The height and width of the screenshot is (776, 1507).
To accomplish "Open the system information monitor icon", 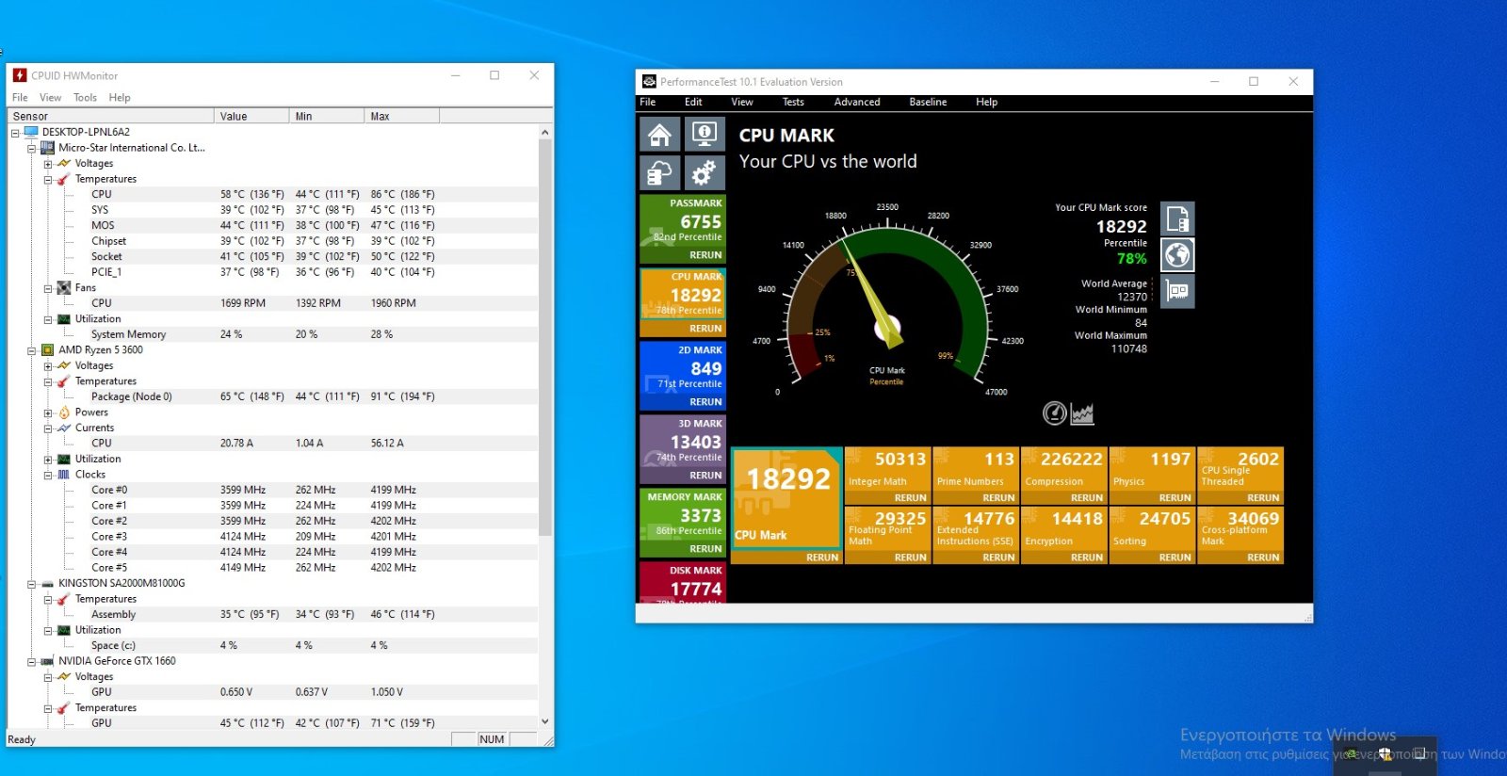I will tap(704, 135).
